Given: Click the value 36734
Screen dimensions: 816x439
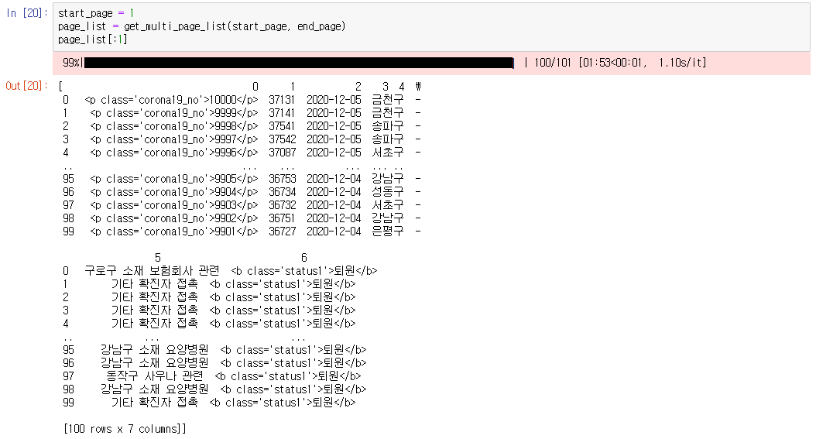Looking at the screenshot, I should coord(282,192).
